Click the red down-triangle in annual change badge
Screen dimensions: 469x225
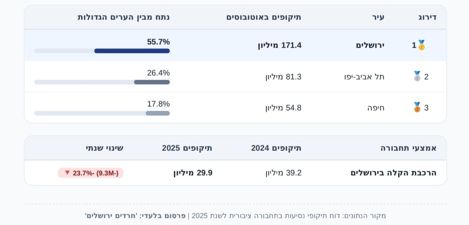pos(67,173)
